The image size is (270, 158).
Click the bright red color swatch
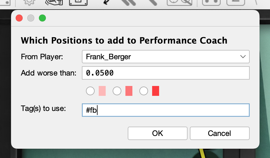(156, 91)
